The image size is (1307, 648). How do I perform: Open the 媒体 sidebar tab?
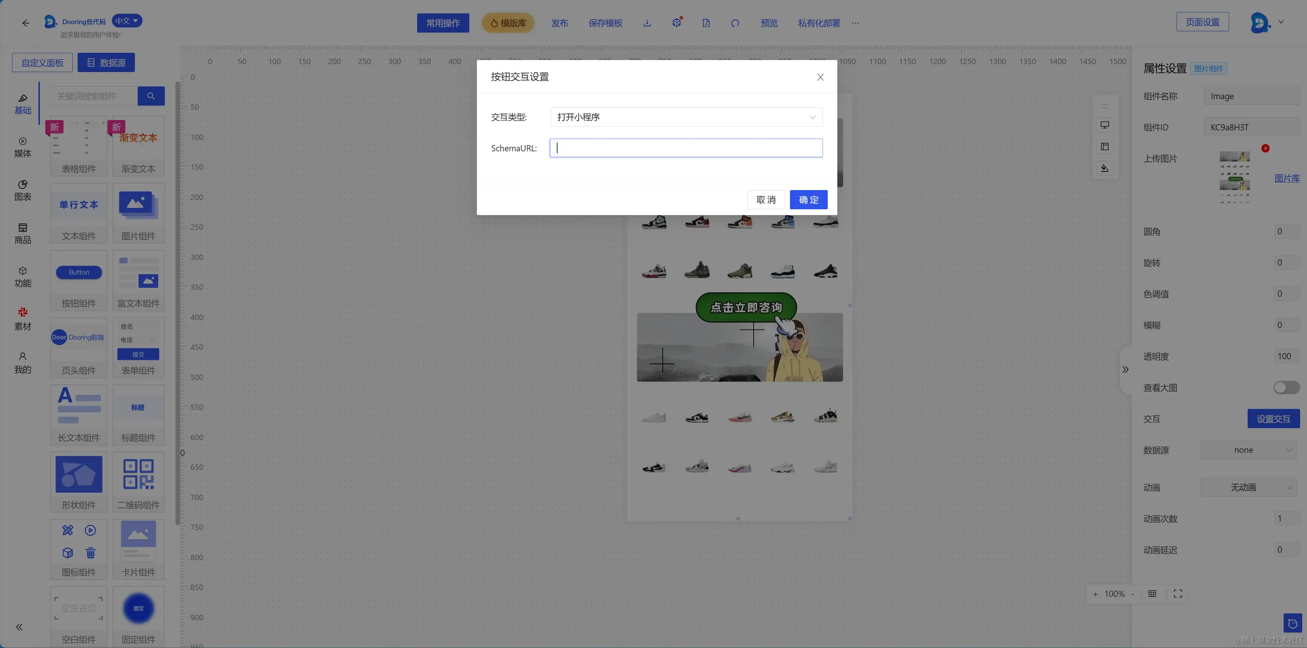click(x=22, y=147)
